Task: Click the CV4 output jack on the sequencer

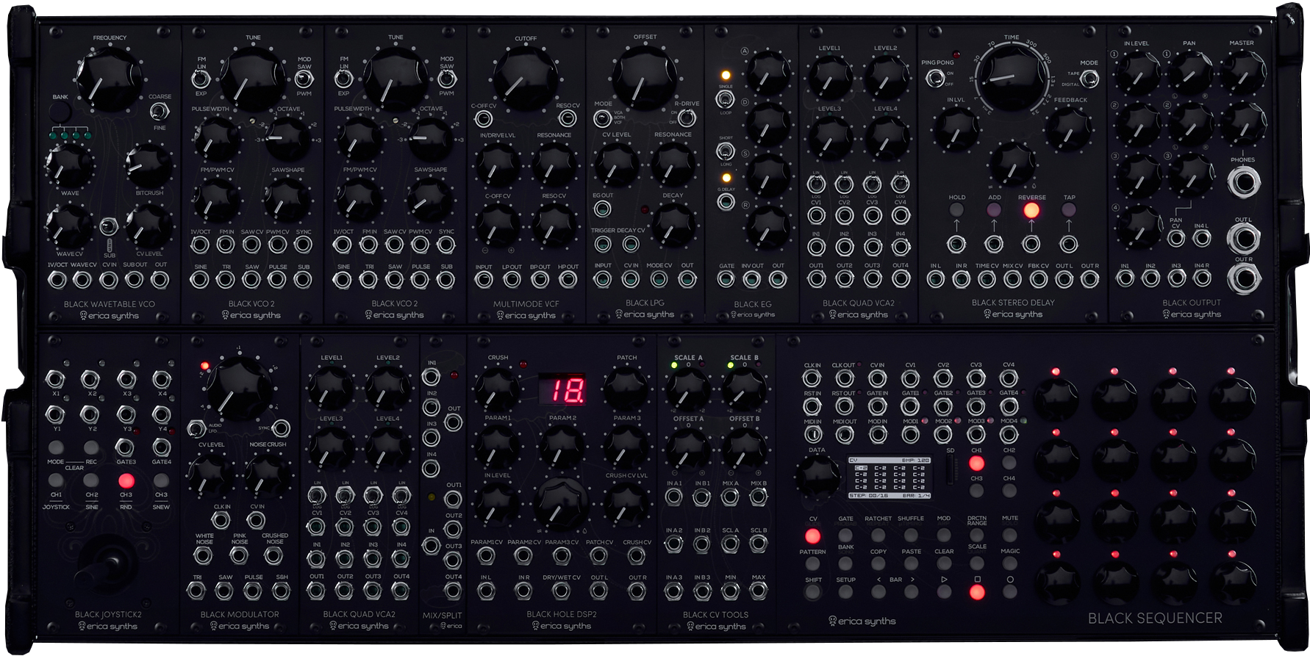Action: 1009,379
